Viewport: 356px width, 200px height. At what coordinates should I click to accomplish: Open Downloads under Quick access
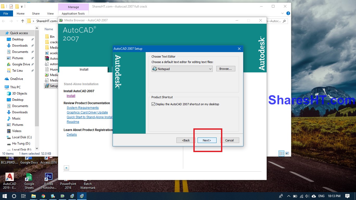pos(20,46)
